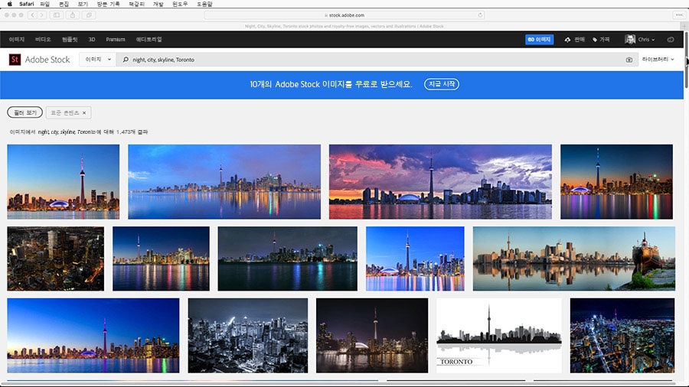Screen dimensions: 689x387
Task: Open the Apple menu
Action: click(x=10, y=4)
